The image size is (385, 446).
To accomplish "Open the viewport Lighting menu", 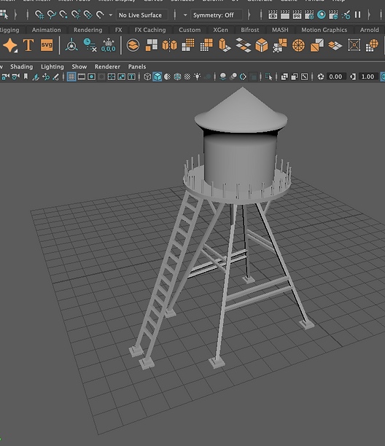I will pos(52,66).
